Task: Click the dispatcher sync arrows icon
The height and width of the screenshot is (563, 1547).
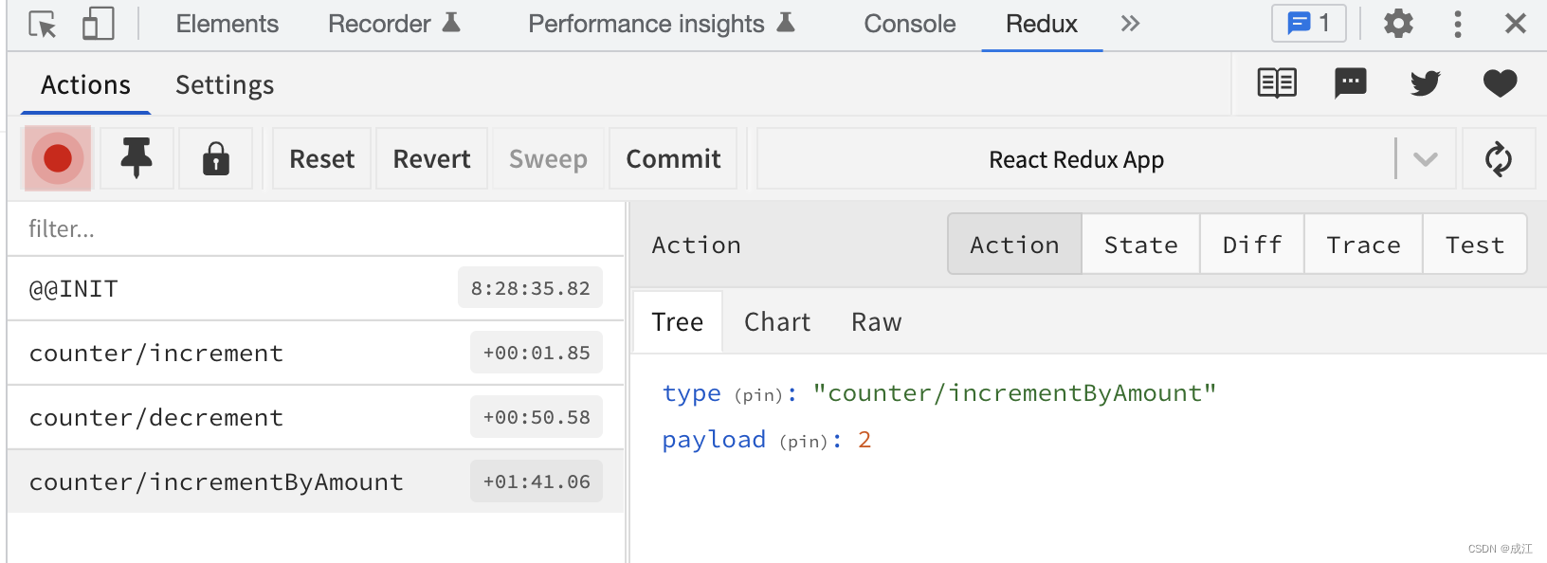Action: click(x=1499, y=158)
